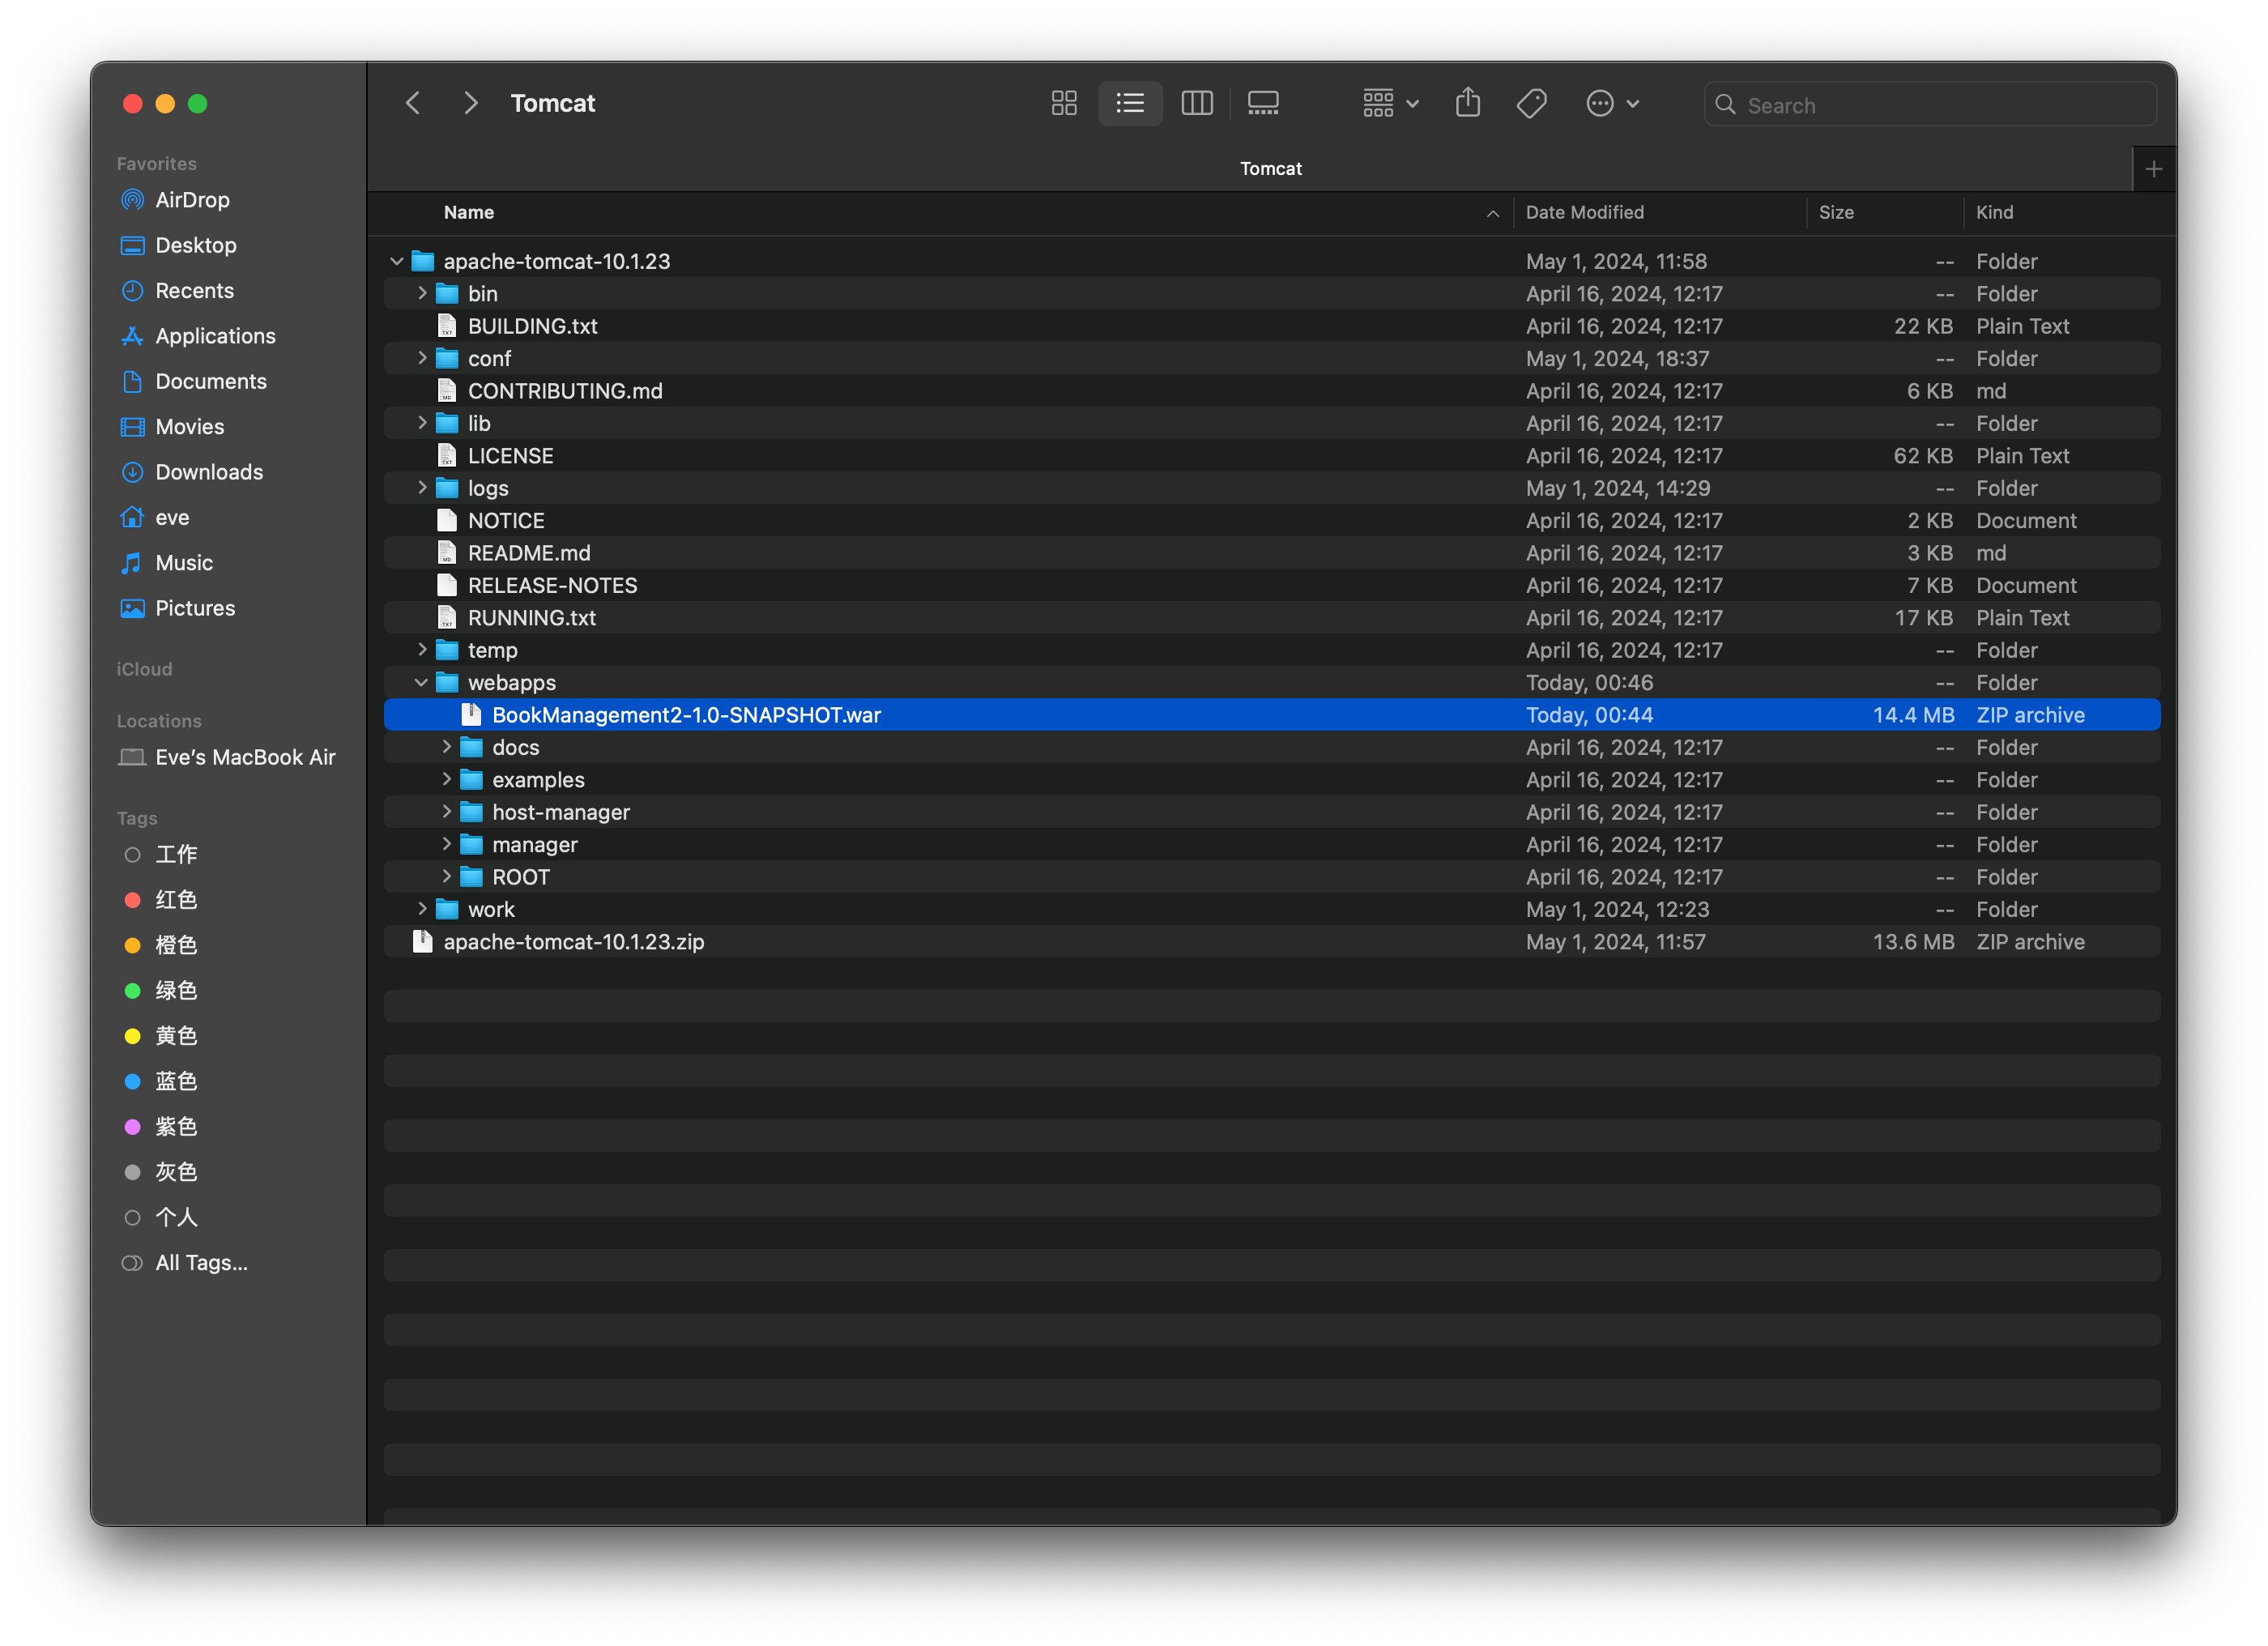Click the Group items icon in toolbar
The height and width of the screenshot is (1646, 2268).
[1379, 103]
